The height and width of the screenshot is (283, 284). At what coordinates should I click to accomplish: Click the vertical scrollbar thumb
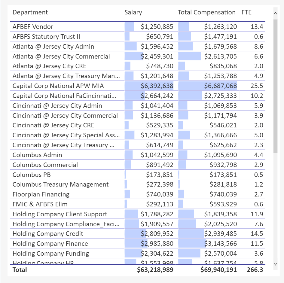(x=275, y=86)
